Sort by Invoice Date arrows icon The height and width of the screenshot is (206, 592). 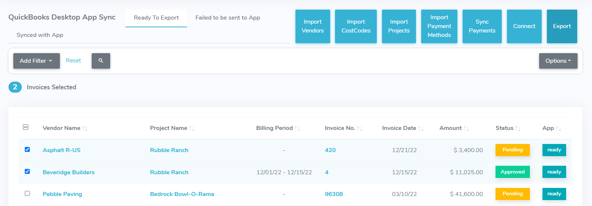click(x=420, y=128)
